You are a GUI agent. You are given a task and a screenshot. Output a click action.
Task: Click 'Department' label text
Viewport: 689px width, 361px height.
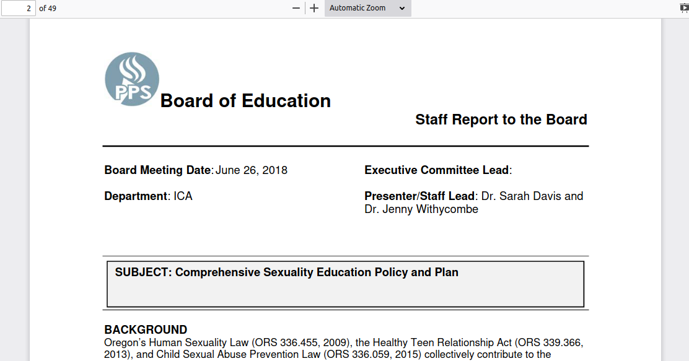click(136, 196)
